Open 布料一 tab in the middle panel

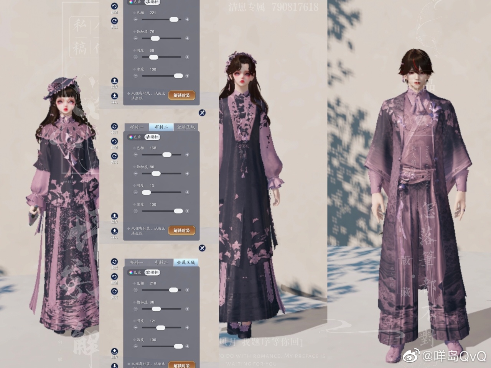point(137,127)
